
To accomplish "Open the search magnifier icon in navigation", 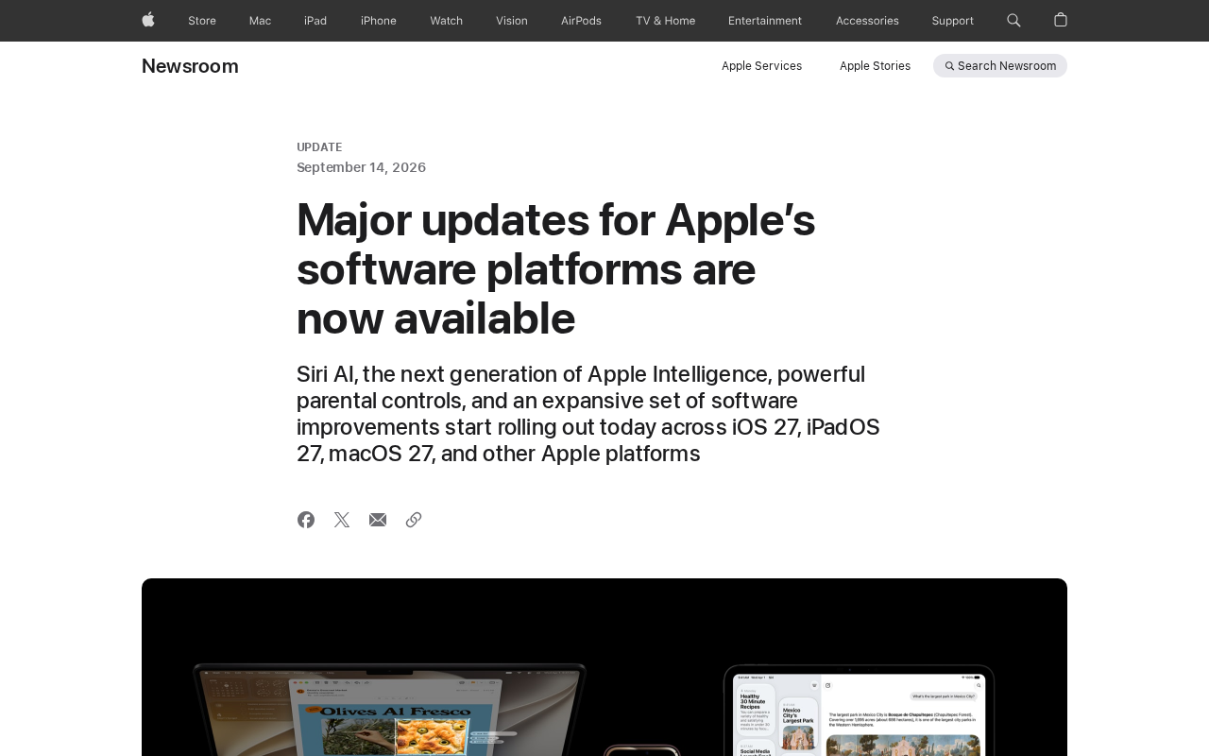I will [x=1013, y=20].
